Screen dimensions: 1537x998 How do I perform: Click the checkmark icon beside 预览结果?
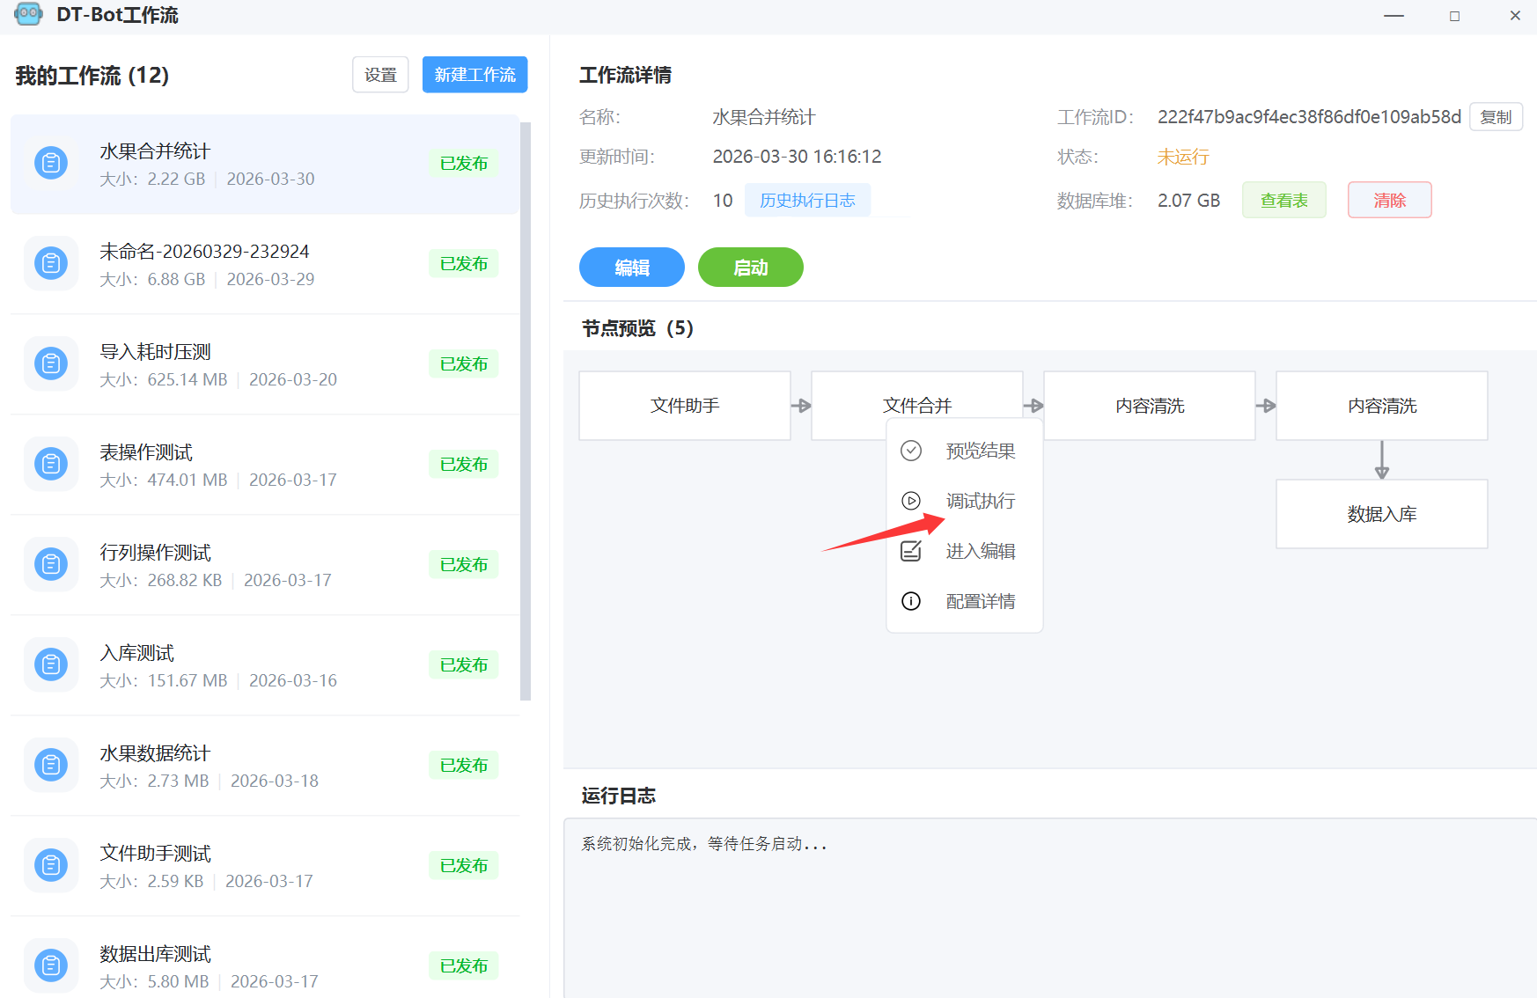[911, 451]
